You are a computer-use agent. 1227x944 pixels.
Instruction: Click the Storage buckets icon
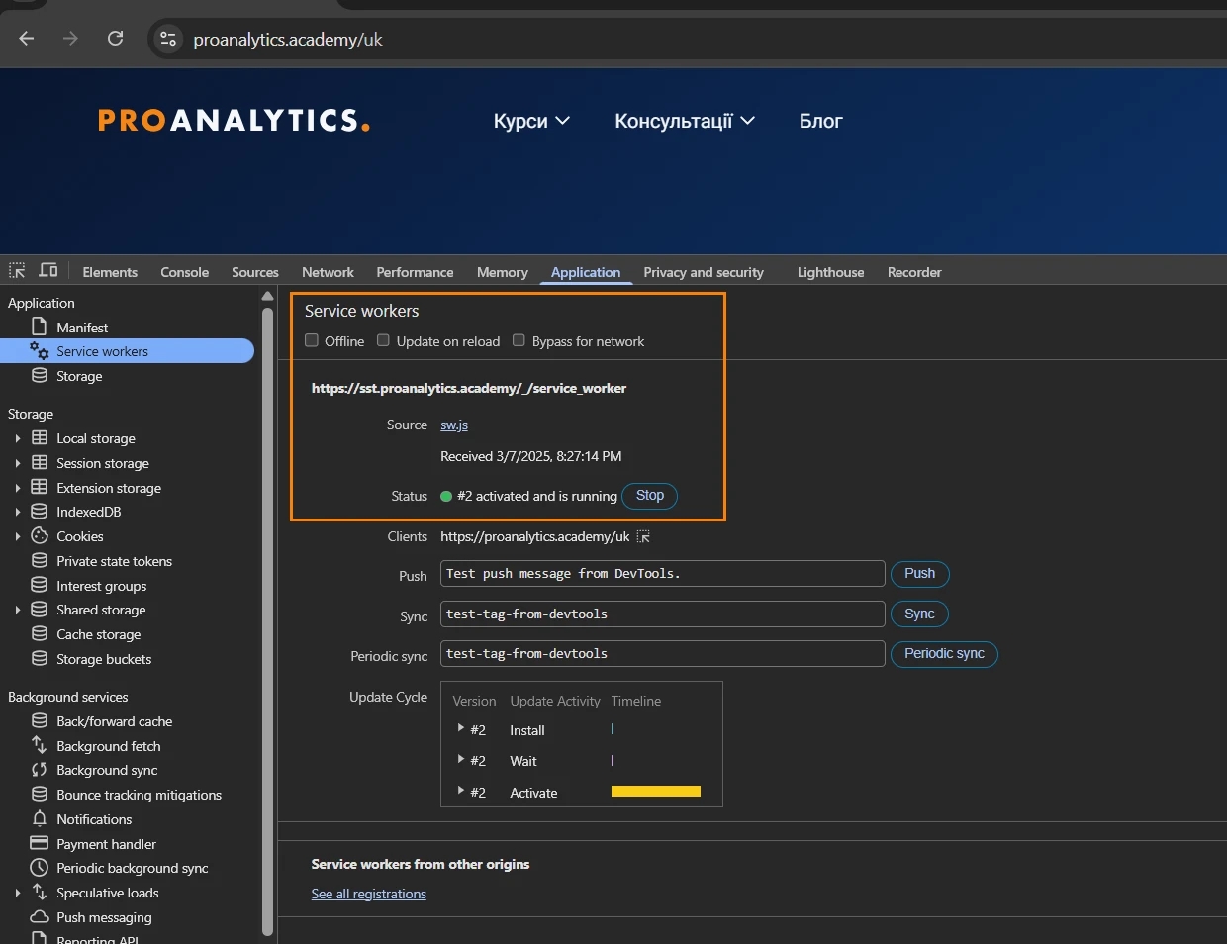point(40,659)
